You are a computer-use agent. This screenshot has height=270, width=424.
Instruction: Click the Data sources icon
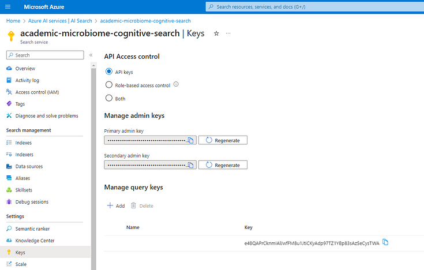(9, 166)
